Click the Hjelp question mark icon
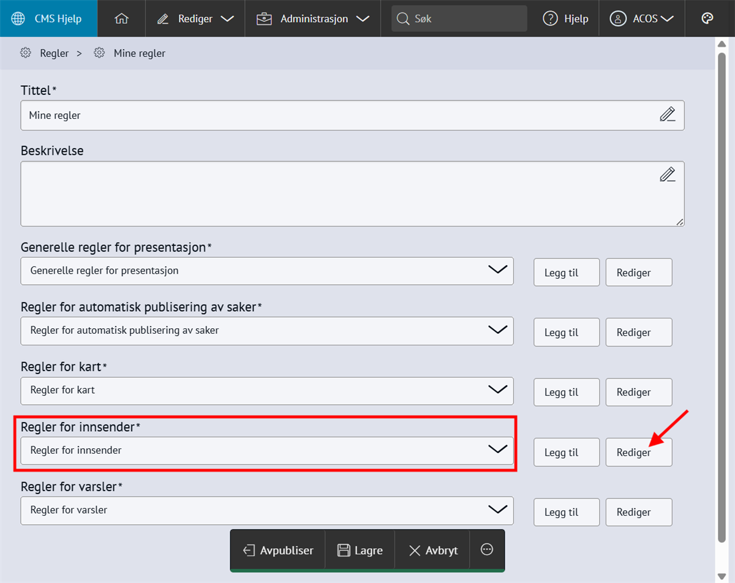This screenshot has width=735, height=583. [x=550, y=18]
